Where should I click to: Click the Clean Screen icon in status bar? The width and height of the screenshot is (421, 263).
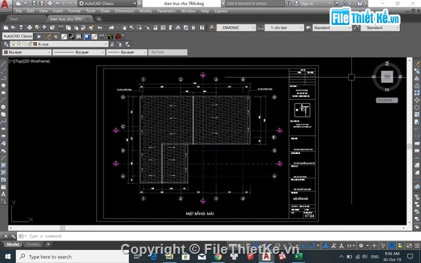(409, 245)
